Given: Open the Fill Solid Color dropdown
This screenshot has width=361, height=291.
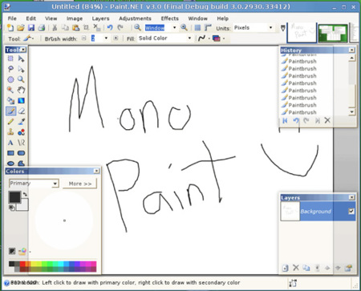Looking at the screenshot, I should pos(189,38).
